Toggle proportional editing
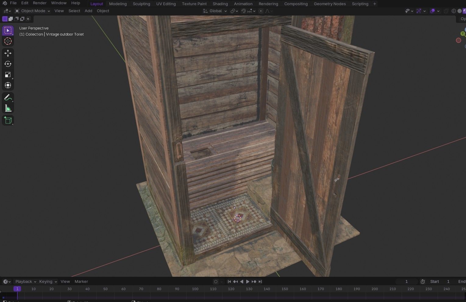 point(261,11)
